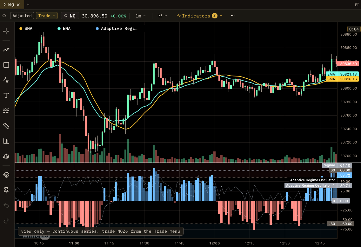Select the trend line drawing tool
The height and width of the screenshot is (247, 361).
tap(6, 50)
